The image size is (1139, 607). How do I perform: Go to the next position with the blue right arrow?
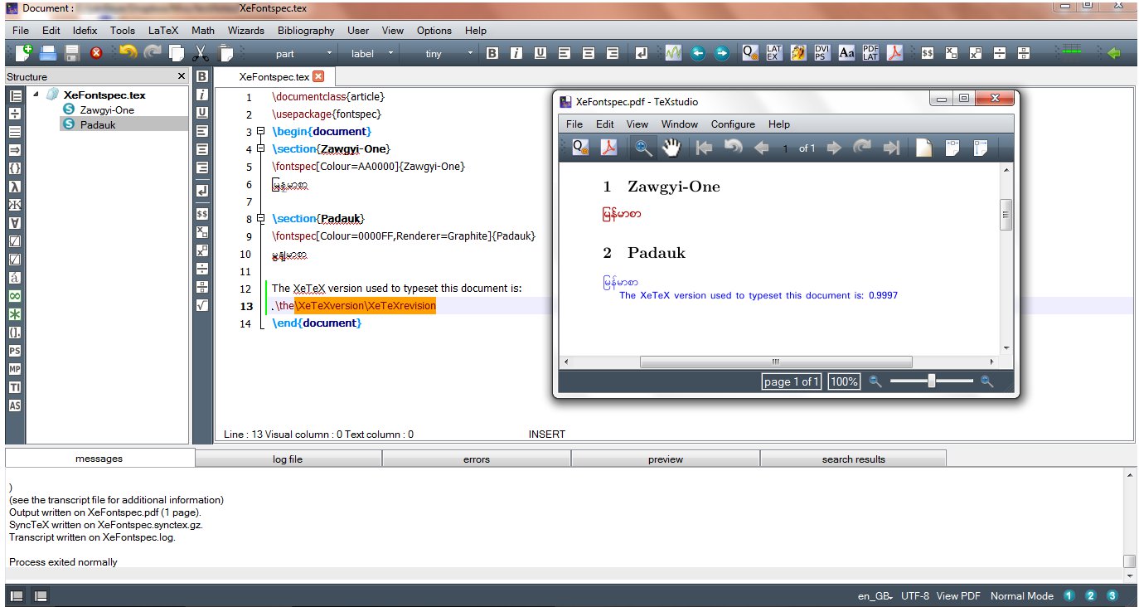click(722, 53)
